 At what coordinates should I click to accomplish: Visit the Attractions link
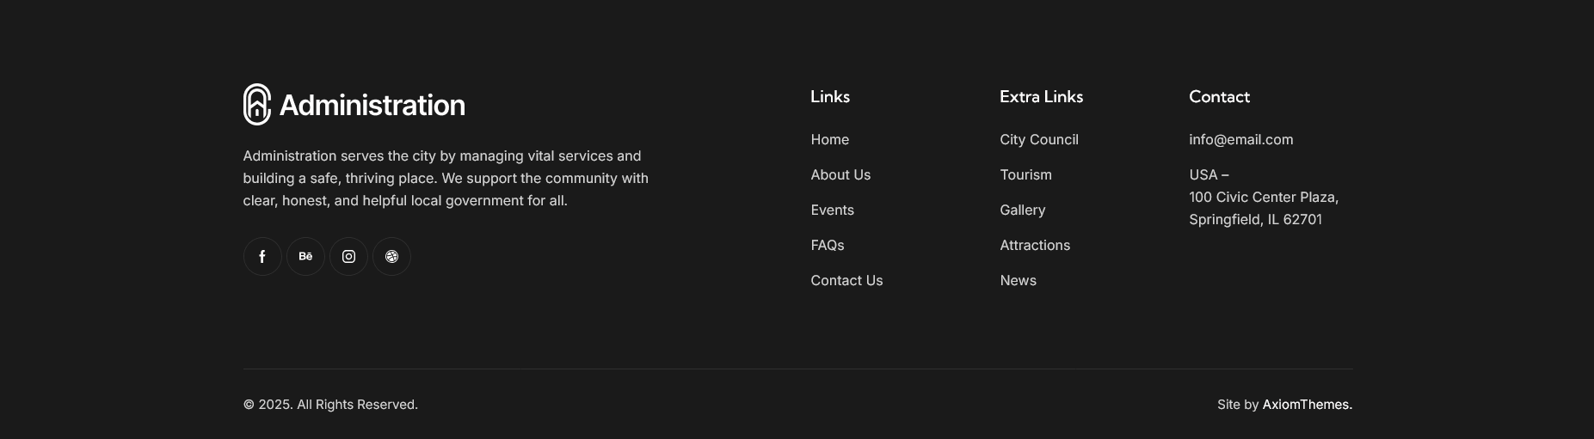tap(1035, 245)
